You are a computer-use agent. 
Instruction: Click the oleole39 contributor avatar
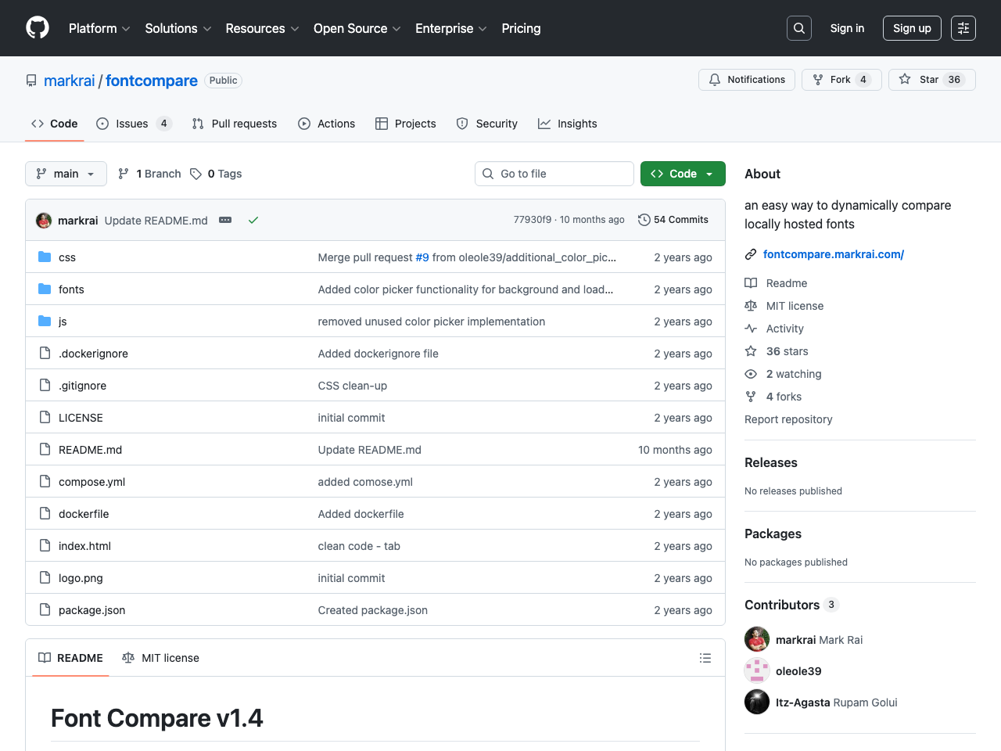[x=756, y=671]
